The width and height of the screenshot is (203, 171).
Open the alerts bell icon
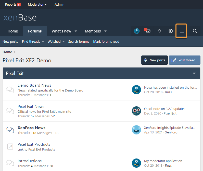click(x=159, y=31)
